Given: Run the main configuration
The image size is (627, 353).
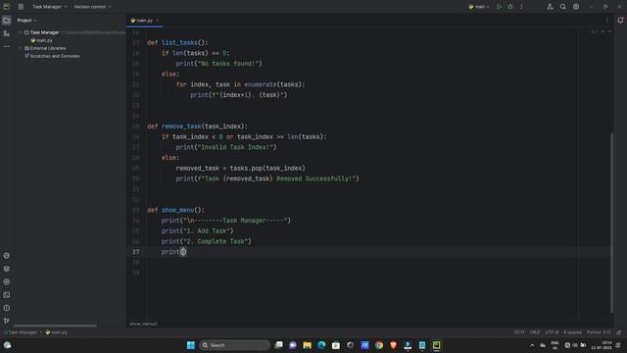Looking at the screenshot, I should (x=499, y=7).
